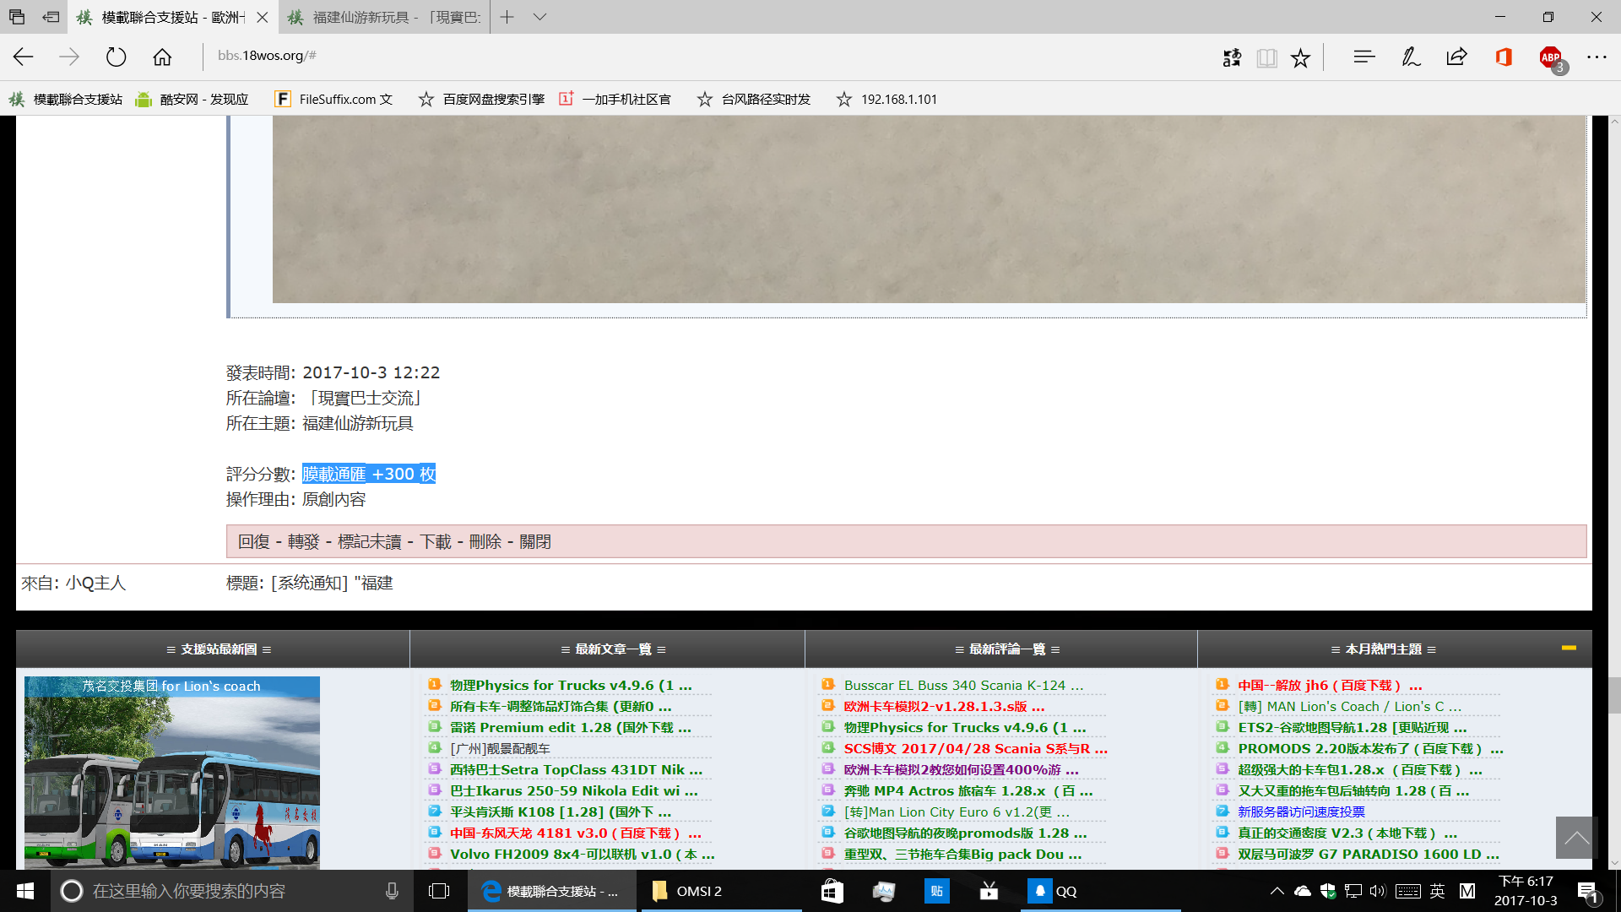Click the scroll-to-top arrow button

pyautogui.click(x=1575, y=837)
